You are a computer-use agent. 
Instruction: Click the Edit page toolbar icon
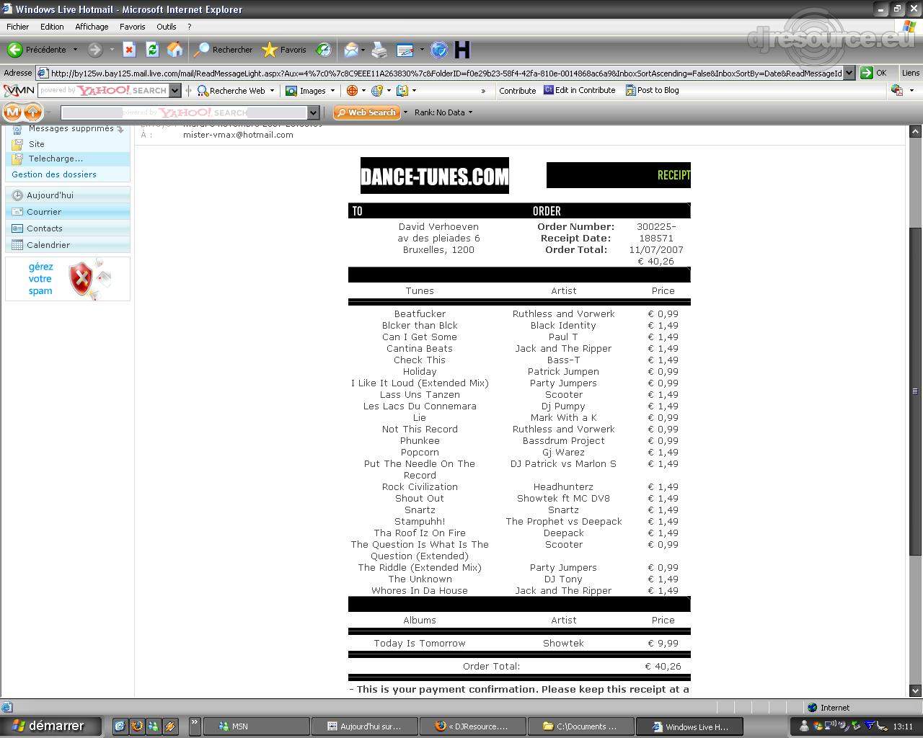point(405,50)
